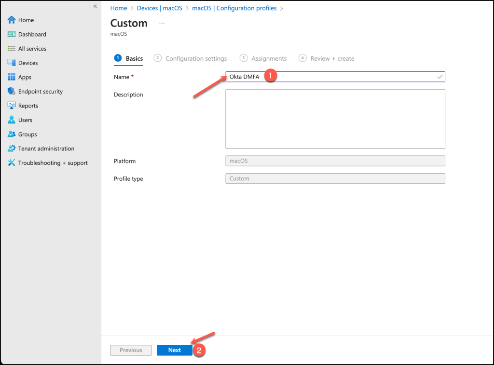This screenshot has height=365, width=494.
Task: Click the All services list icon
Action: point(12,49)
